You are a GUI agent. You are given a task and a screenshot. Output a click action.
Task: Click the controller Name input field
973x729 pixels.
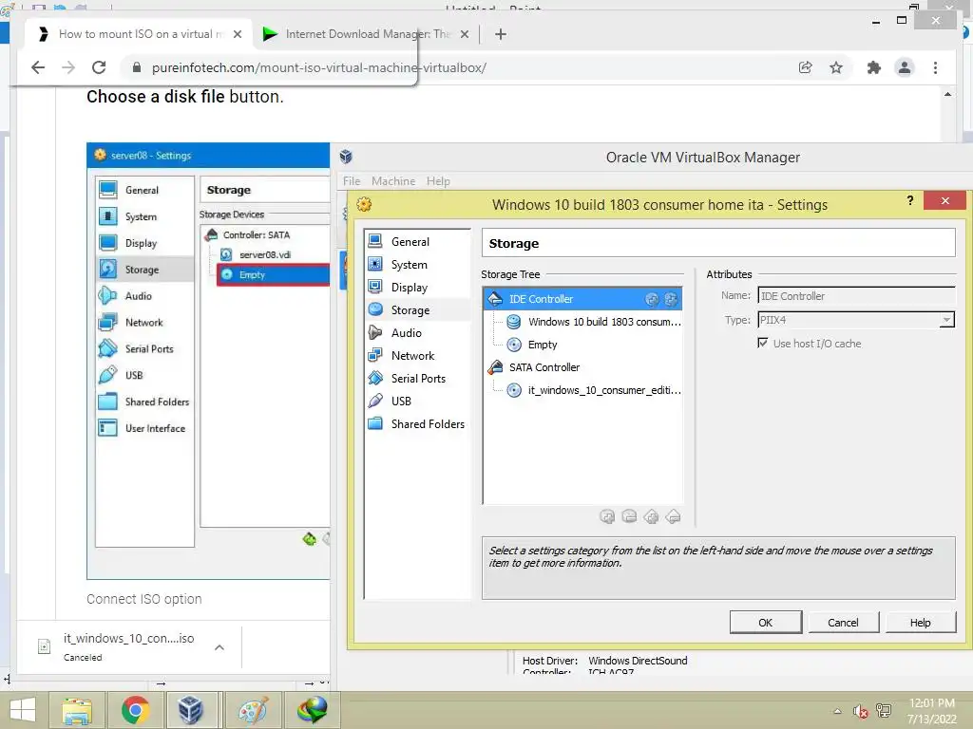[x=856, y=296]
